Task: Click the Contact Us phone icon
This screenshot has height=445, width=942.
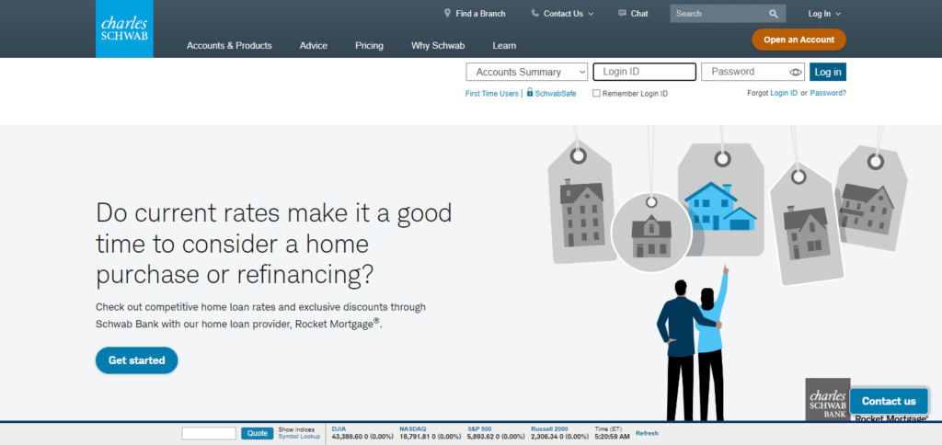Action: (534, 13)
